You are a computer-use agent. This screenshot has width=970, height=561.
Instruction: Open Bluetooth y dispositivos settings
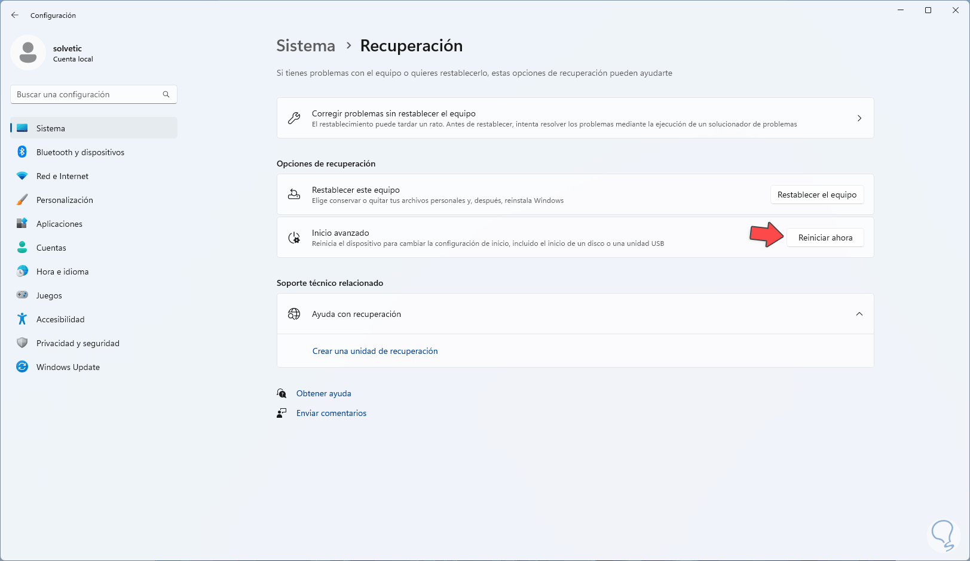pyautogui.click(x=94, y=152)
